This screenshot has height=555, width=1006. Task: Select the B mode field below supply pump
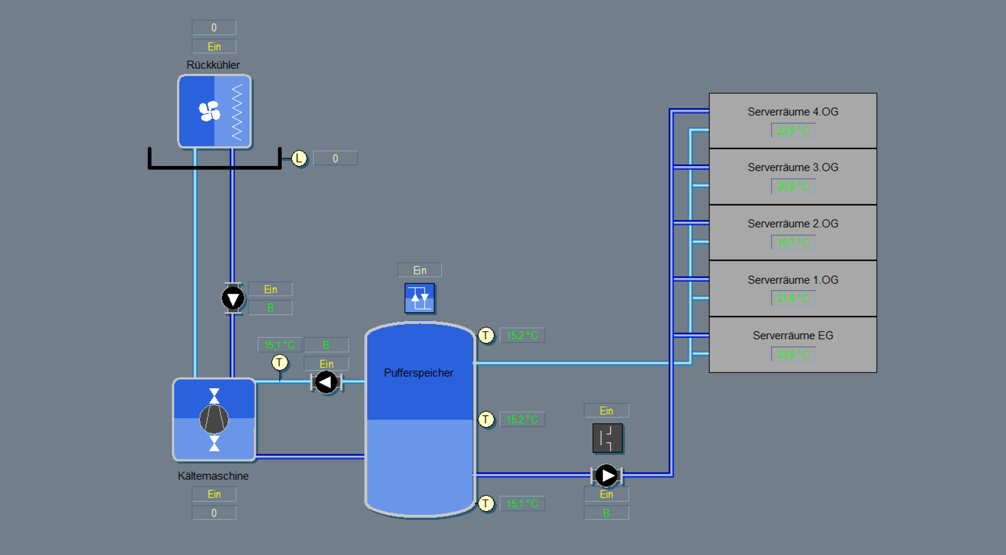click(x=606, y=513)
